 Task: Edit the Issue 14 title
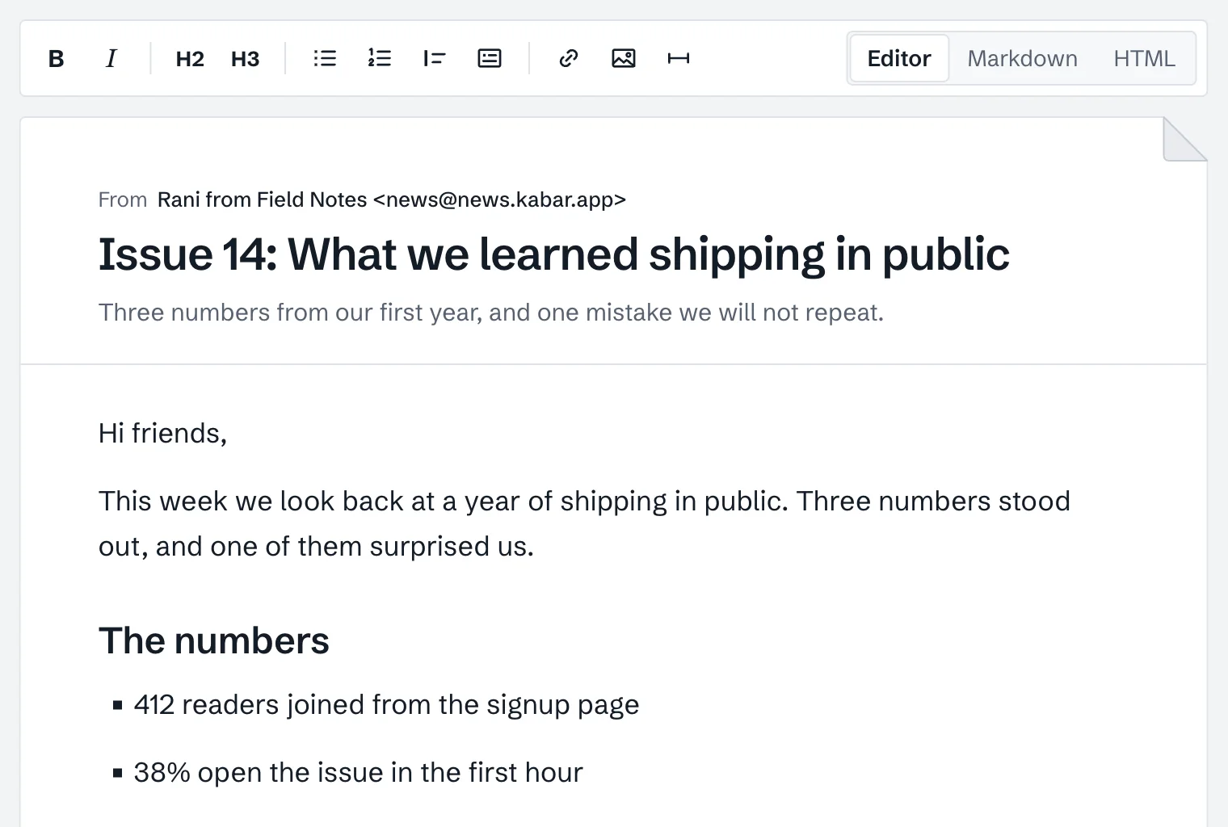[554, 254]
